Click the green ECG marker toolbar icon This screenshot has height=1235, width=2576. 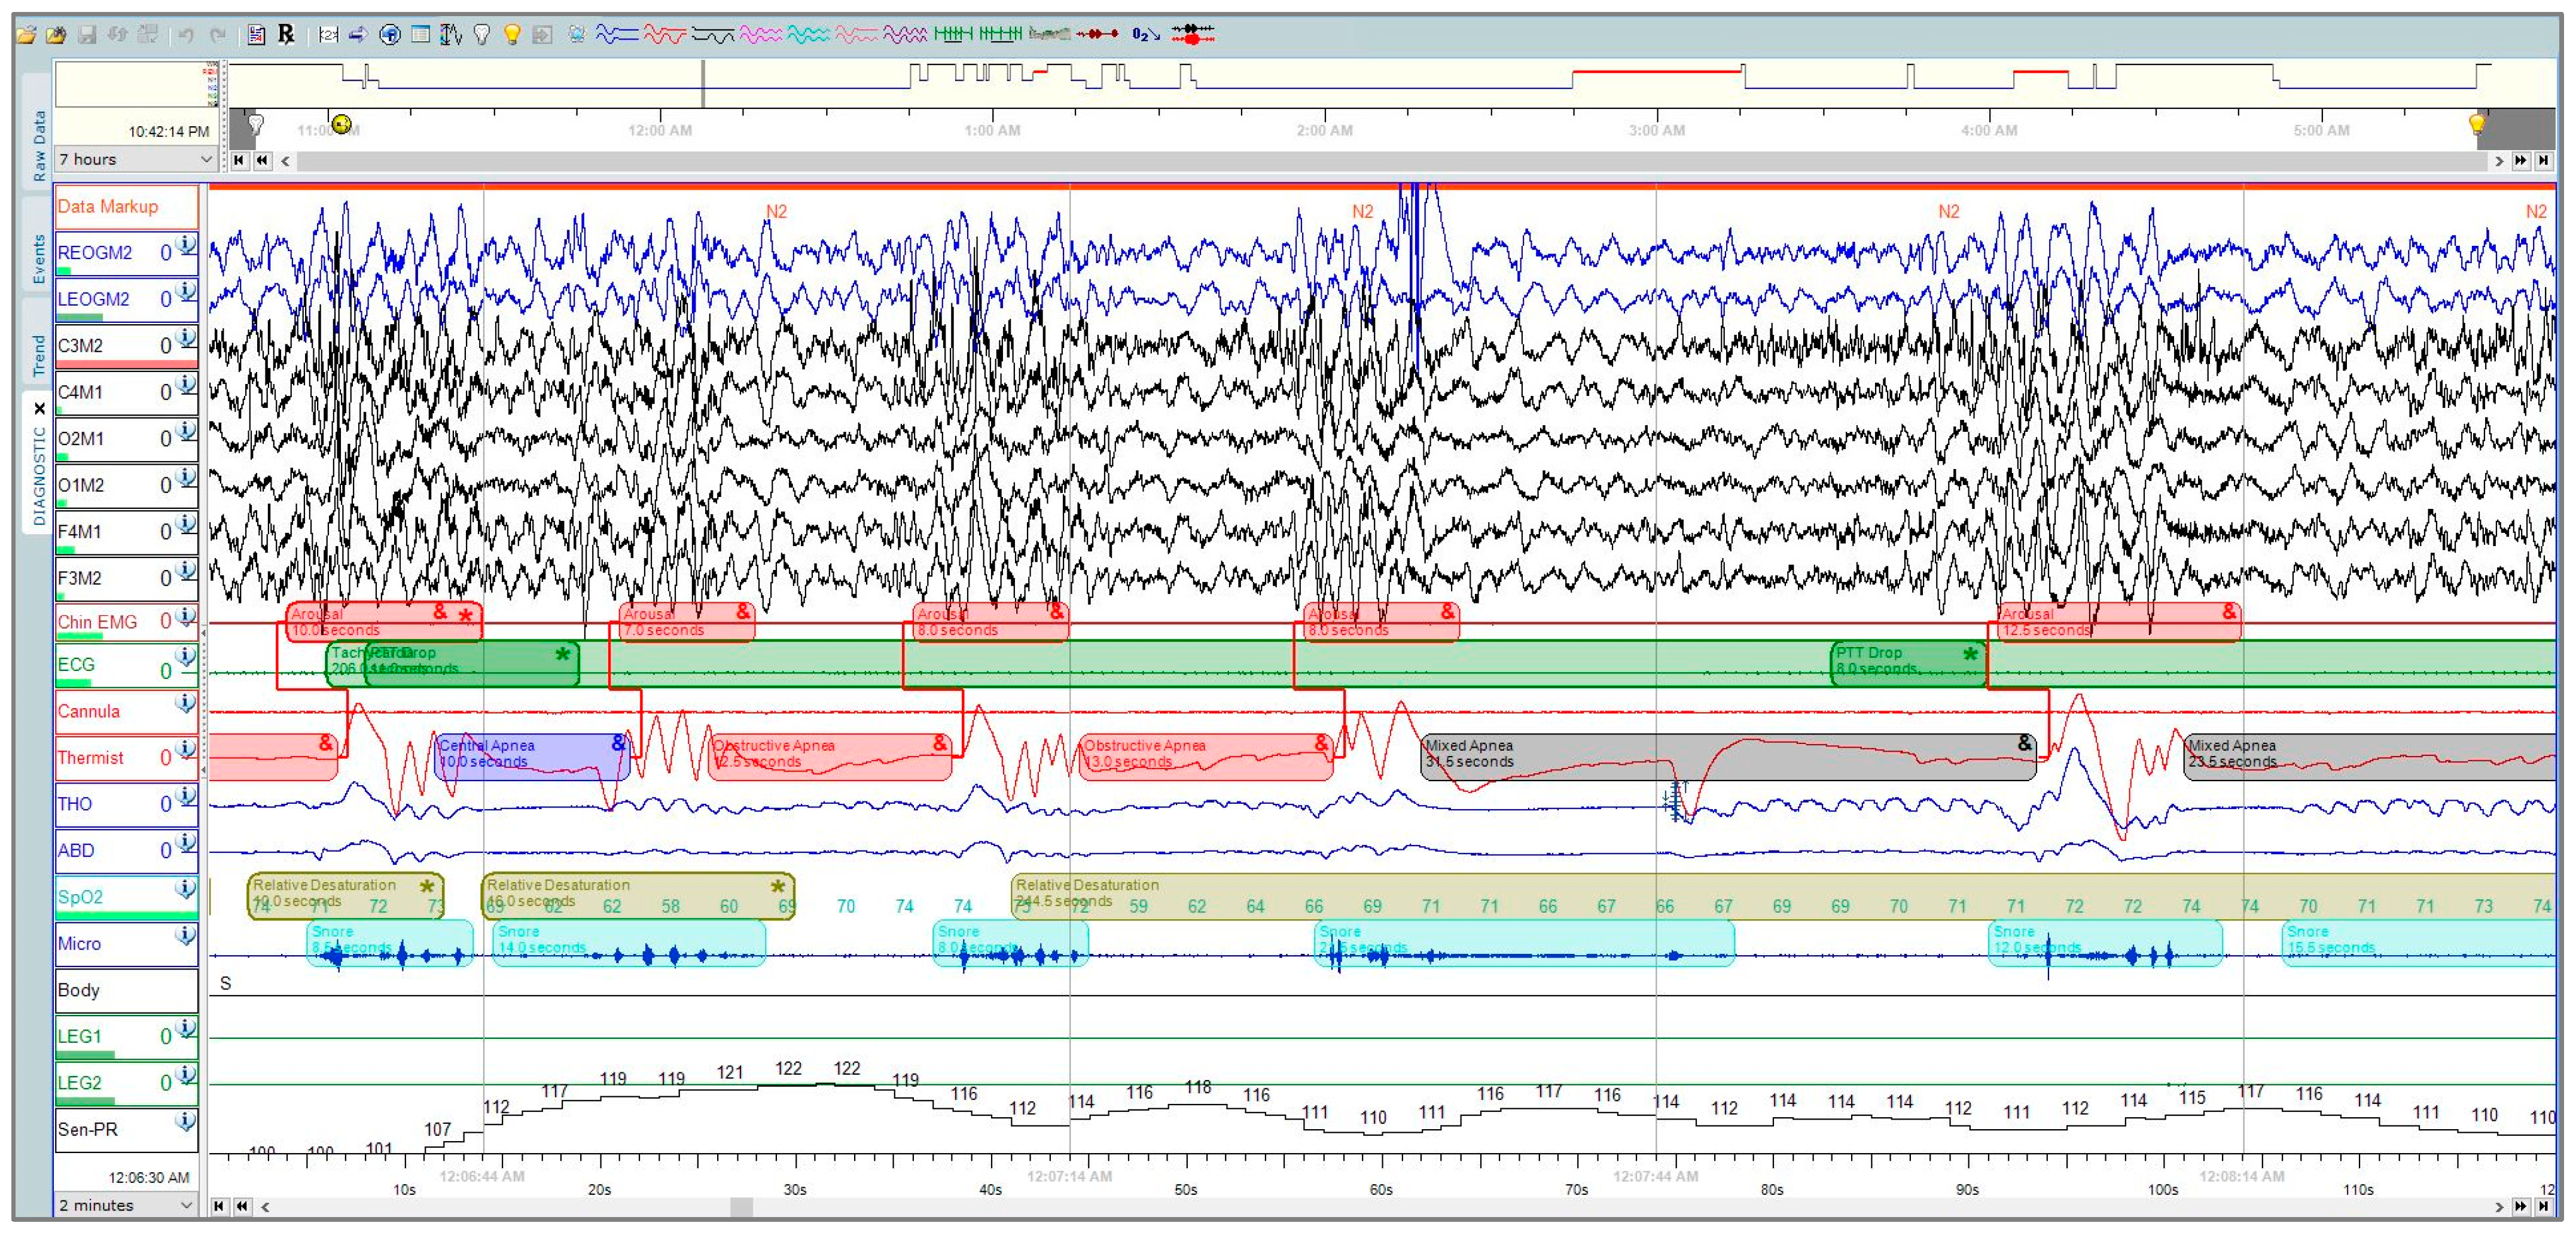(953, 35)
